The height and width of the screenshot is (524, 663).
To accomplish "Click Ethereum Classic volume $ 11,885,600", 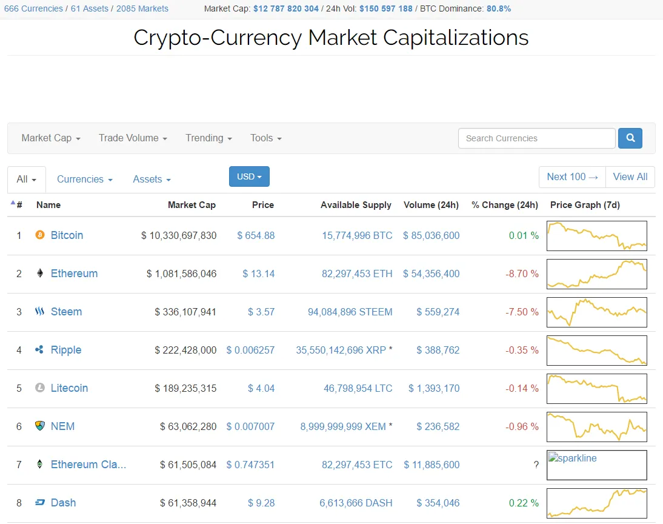I will point(431,465).
